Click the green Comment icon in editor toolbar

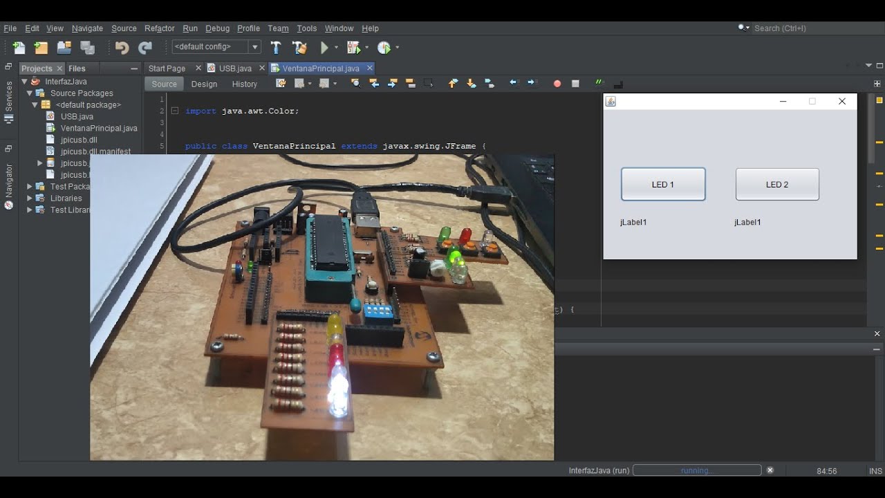599,83
